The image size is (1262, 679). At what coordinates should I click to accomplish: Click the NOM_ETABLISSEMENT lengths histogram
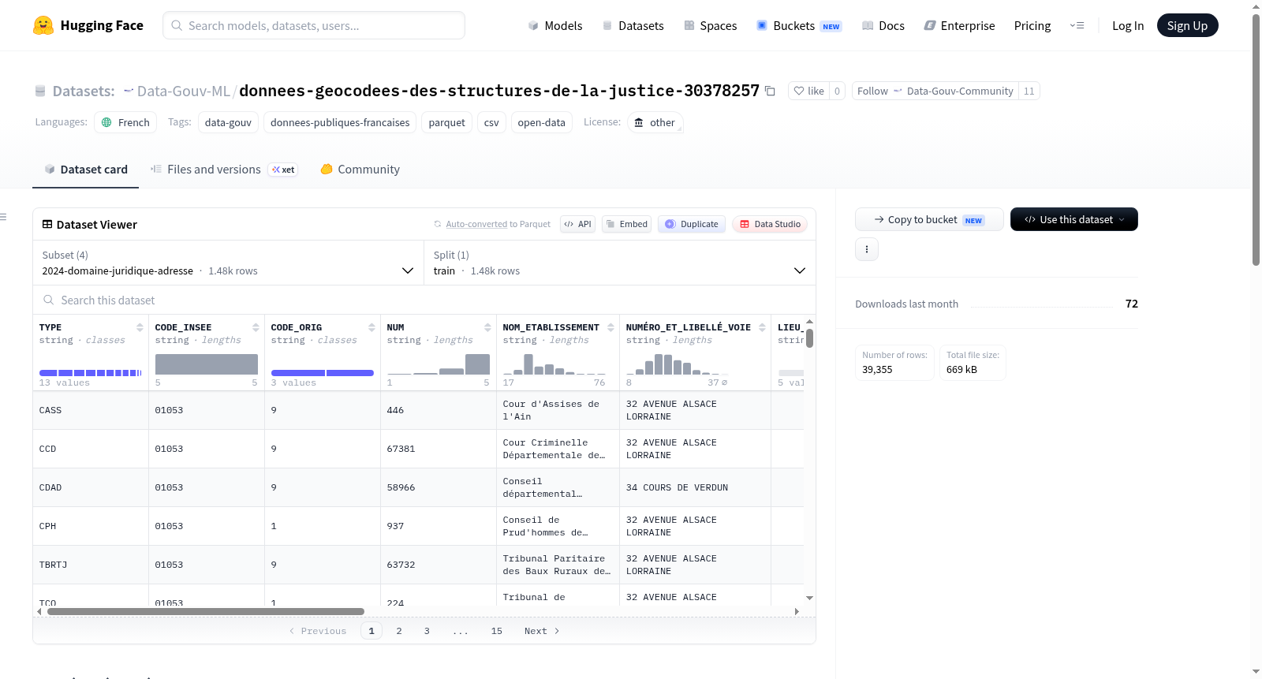554,364
